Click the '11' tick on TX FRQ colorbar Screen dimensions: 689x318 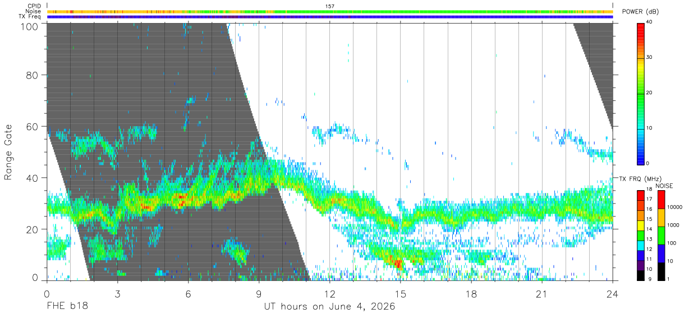(x=649, y=259)
